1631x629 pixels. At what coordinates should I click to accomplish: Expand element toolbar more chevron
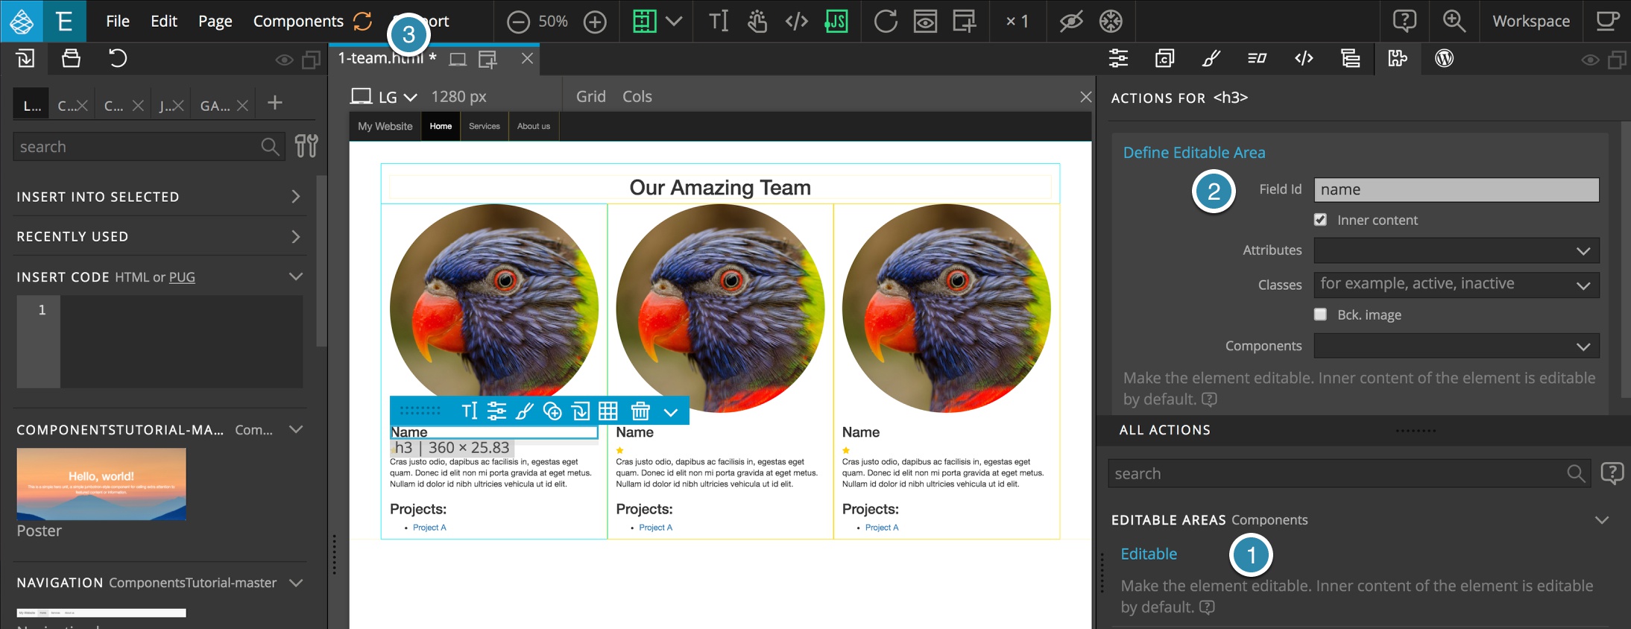point(671,412)
